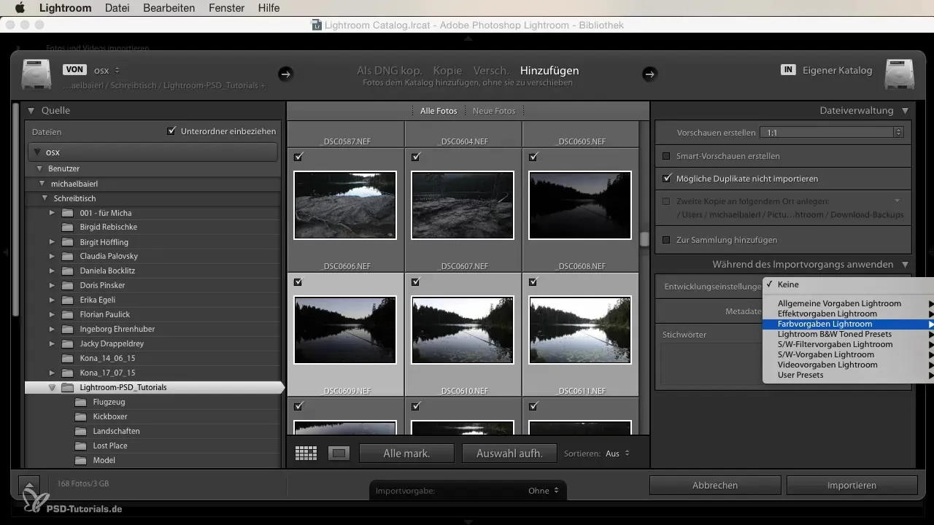Enable Smart-Vorschauen erstellen checkbox
This screenshot has height=525, width=934.
pyautogui.click(x=665, y=156)
